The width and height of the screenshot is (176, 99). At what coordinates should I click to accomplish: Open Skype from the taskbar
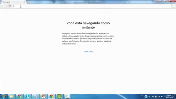tap(28, 97)
